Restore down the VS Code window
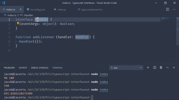The height and width of the screenshot is (100, 179). pyautogui.click(x=165, y=3)
